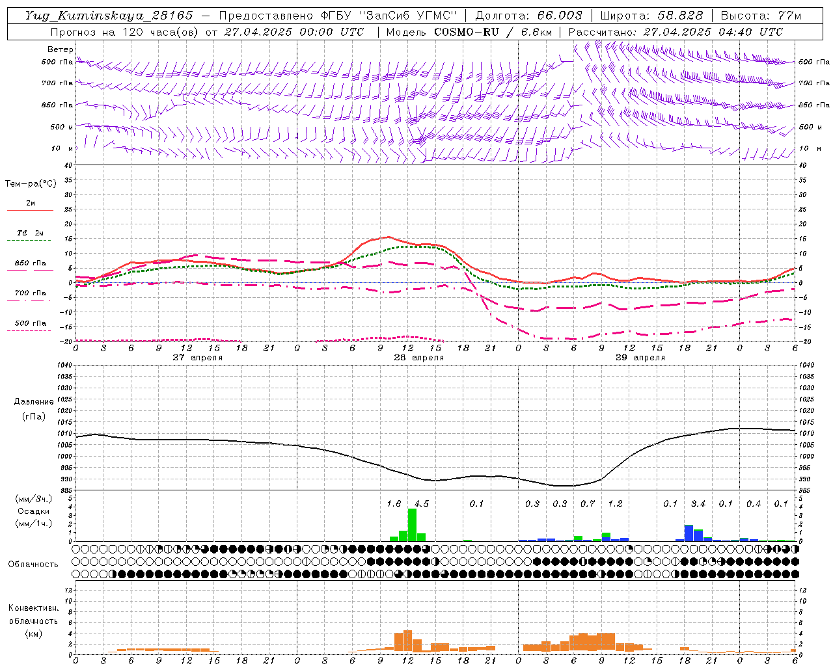Image resolution: width=833 pixels, height=666 pixels.
Task: Click the (мм/3ч.) precipitation unit label
Action: [x=33, y=499]
